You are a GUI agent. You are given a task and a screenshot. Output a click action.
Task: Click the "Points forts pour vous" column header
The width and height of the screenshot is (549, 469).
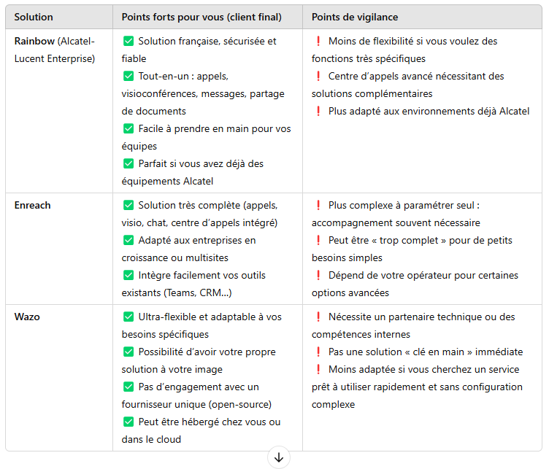pyautogui.click(x=201, y=17)
